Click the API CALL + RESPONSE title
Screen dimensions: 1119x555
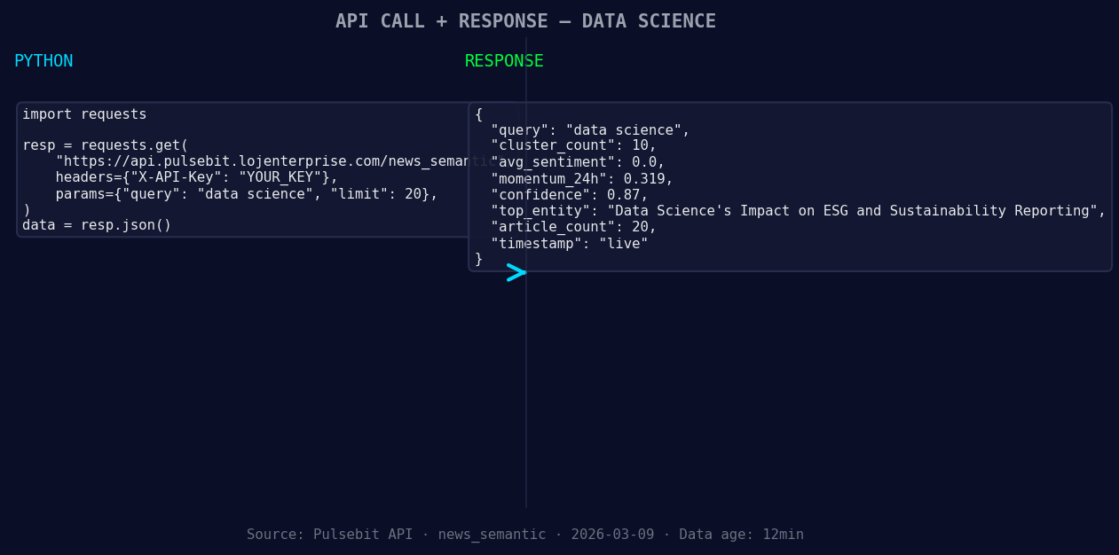[525, 20]
